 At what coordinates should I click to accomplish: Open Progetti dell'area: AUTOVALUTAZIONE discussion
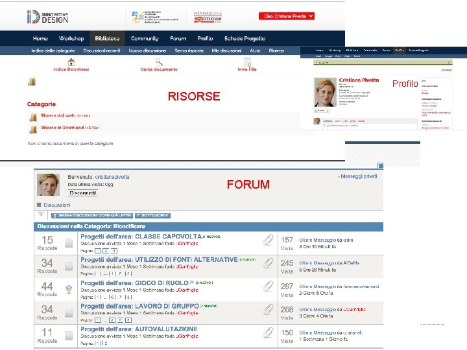(139, 329)
